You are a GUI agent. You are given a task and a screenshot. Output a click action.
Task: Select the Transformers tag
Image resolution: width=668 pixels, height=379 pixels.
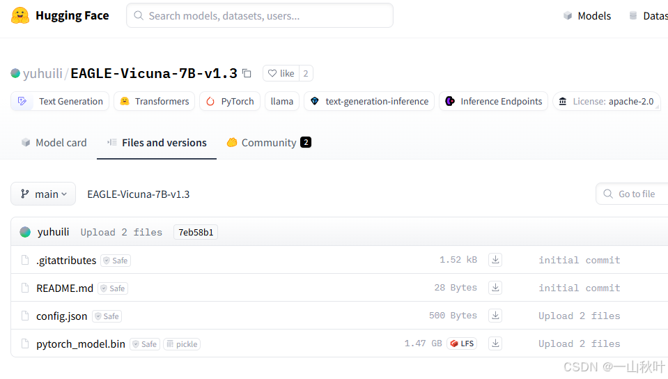(x=154, y=102)
